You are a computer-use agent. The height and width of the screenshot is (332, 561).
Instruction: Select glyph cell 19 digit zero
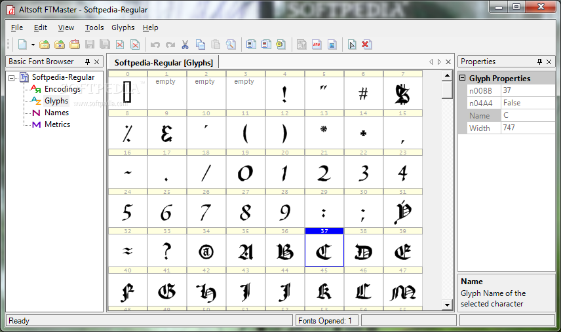point(245,169)
